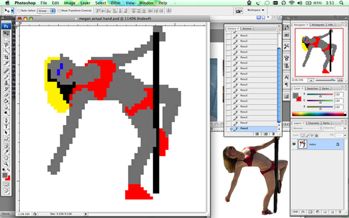Screen dimensions: 349x218
Task: Click the red background color swatch in Color panel
Action: (x=299, y=99)
